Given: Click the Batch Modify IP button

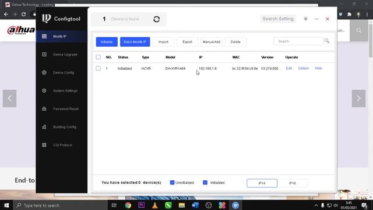Looking at the screenshot, I should [x=135, y=42].
